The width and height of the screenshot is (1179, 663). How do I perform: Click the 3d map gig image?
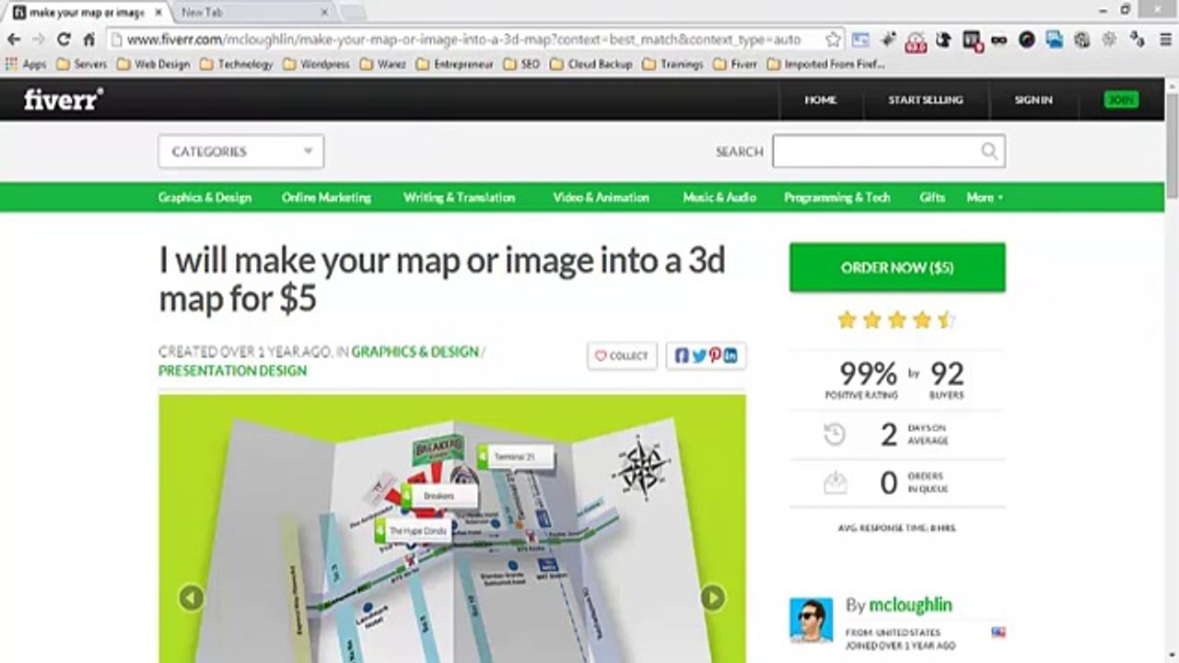coord(452,529)
